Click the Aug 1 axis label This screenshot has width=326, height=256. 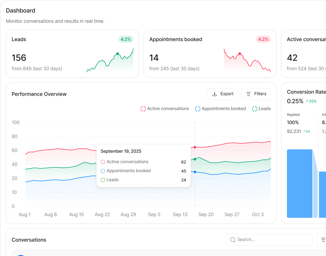tap(24, 215)
